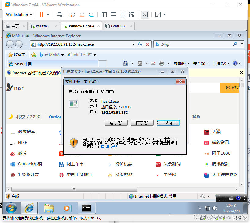Click the CH language bar indicator
Screen dimensions: 250x223
click(x=225, y=198)
